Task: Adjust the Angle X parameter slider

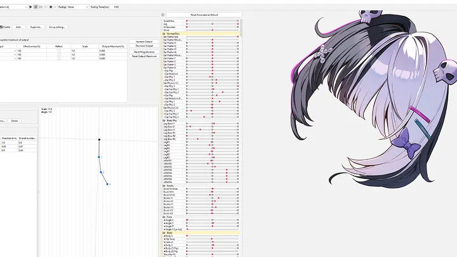Action: tap(212, 220)
